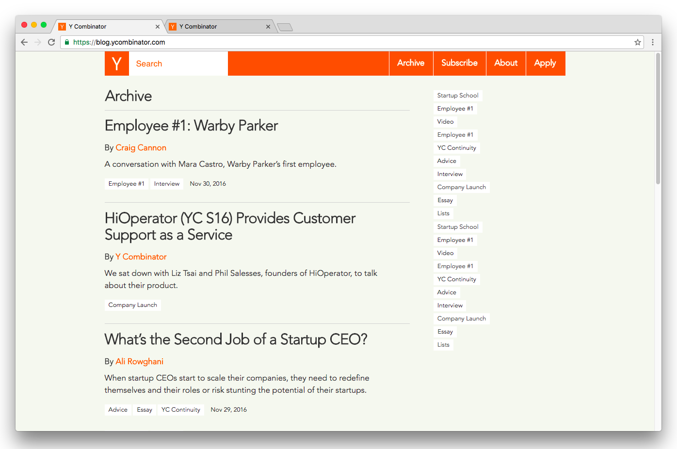Click Interview tag under Warby Parker post
The image size is (677, 449).
tap(167, 184)
